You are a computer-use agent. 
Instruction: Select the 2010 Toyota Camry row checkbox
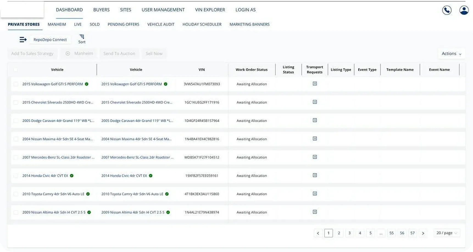16,194
